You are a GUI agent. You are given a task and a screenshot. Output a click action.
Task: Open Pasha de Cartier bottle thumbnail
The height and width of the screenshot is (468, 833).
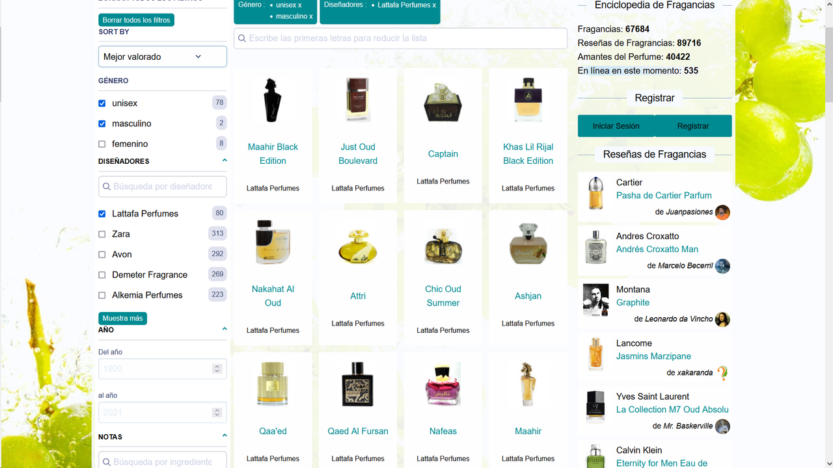595,193
